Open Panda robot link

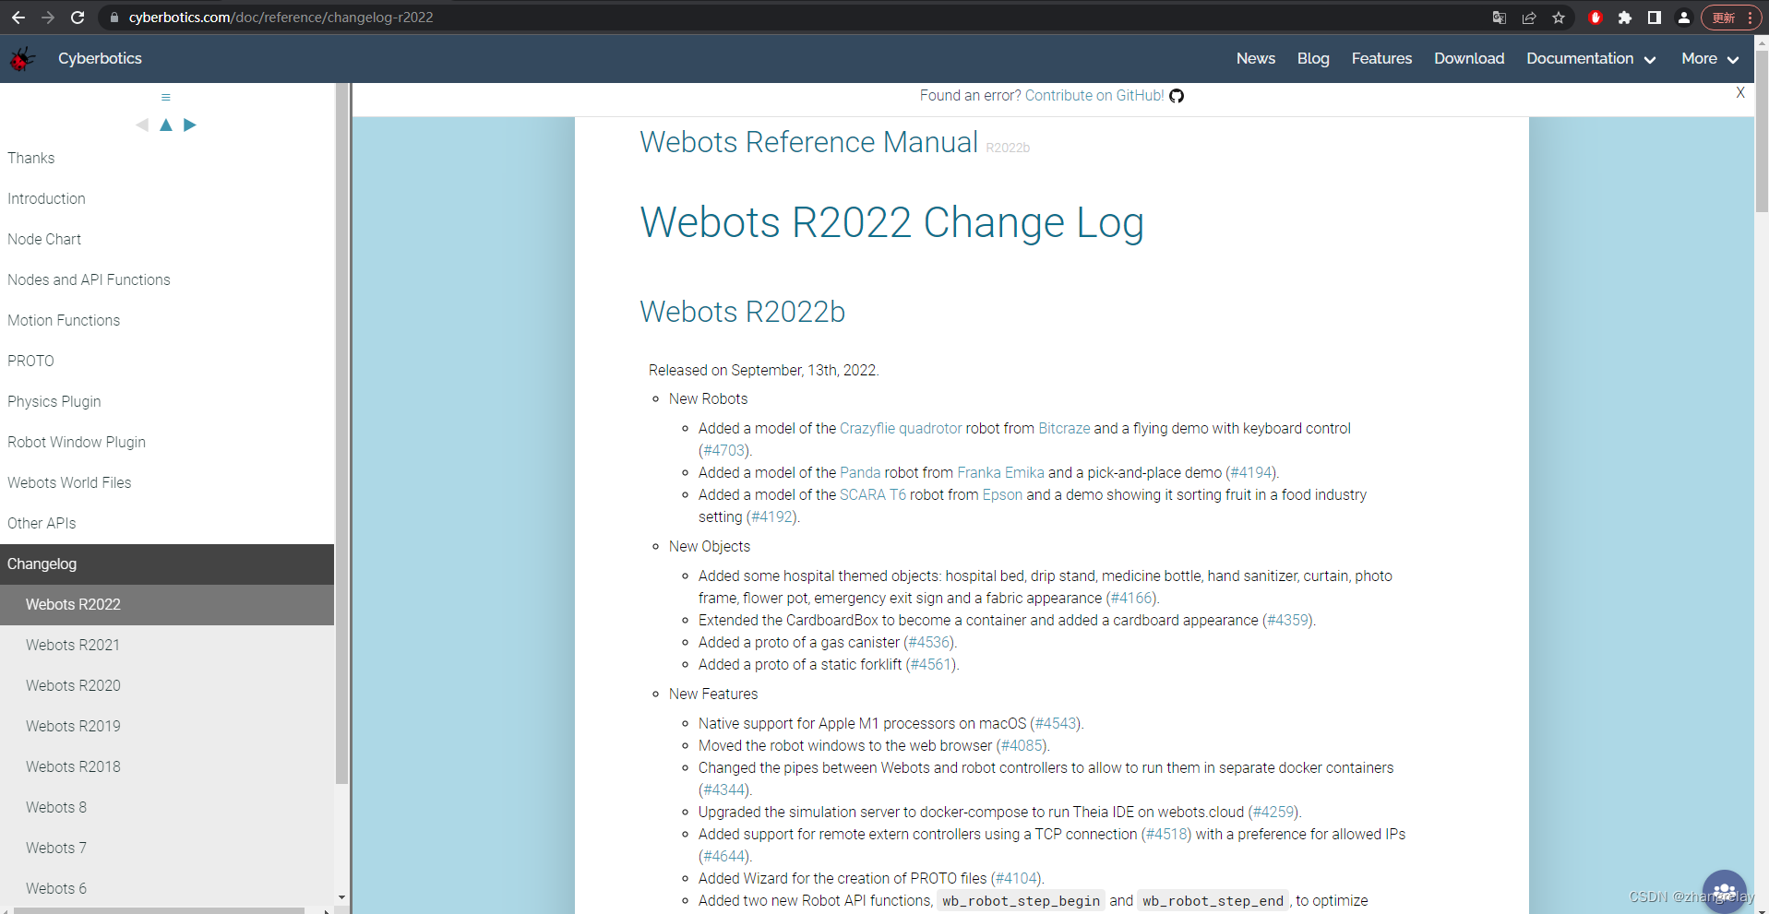860,472
